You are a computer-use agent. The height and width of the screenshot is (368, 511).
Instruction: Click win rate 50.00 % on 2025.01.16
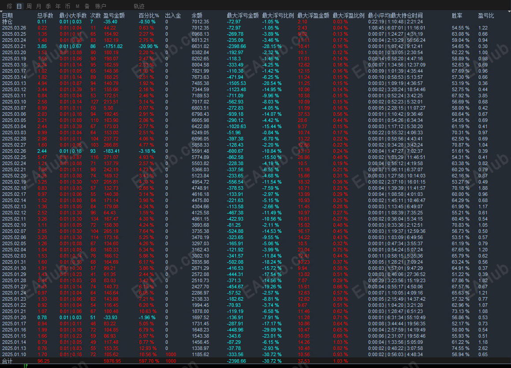point(460,330)
